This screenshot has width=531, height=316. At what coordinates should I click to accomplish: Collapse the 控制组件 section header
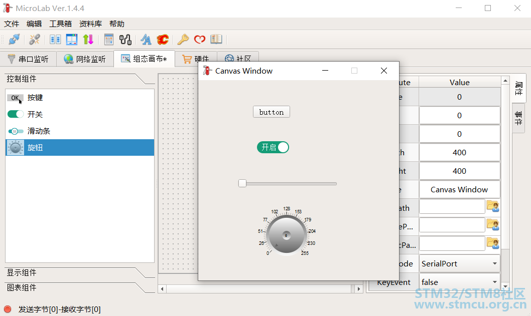(x=80, y=79)
